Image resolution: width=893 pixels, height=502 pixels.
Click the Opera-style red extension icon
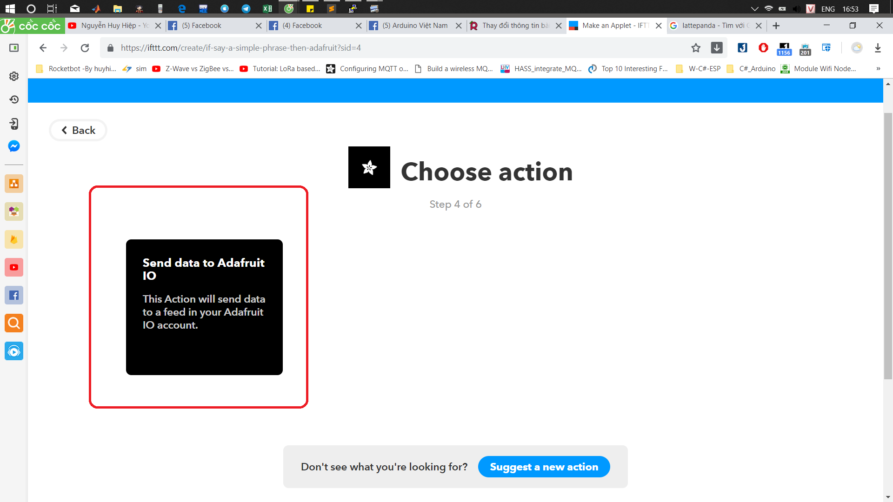pyautogui.click(x=763, y=47)
